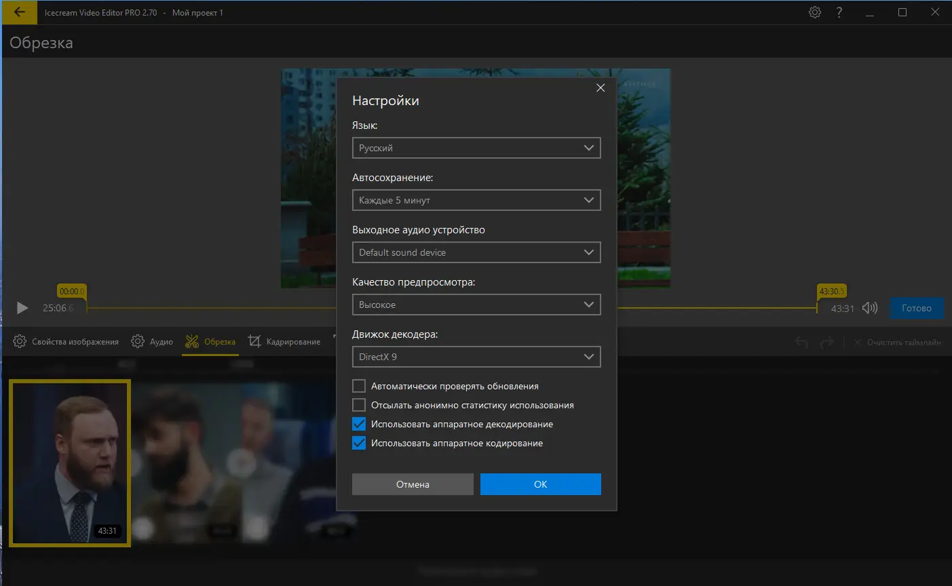
Task: Mute audio with the speaker icon
Action: tap(870, 308)
